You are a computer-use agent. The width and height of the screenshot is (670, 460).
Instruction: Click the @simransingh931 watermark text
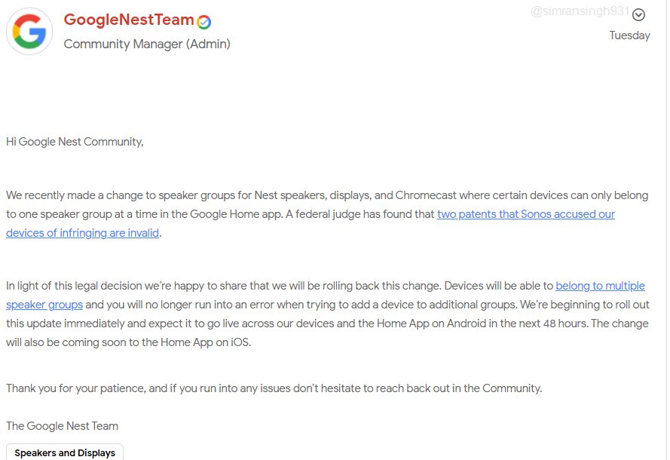[580, 11]
